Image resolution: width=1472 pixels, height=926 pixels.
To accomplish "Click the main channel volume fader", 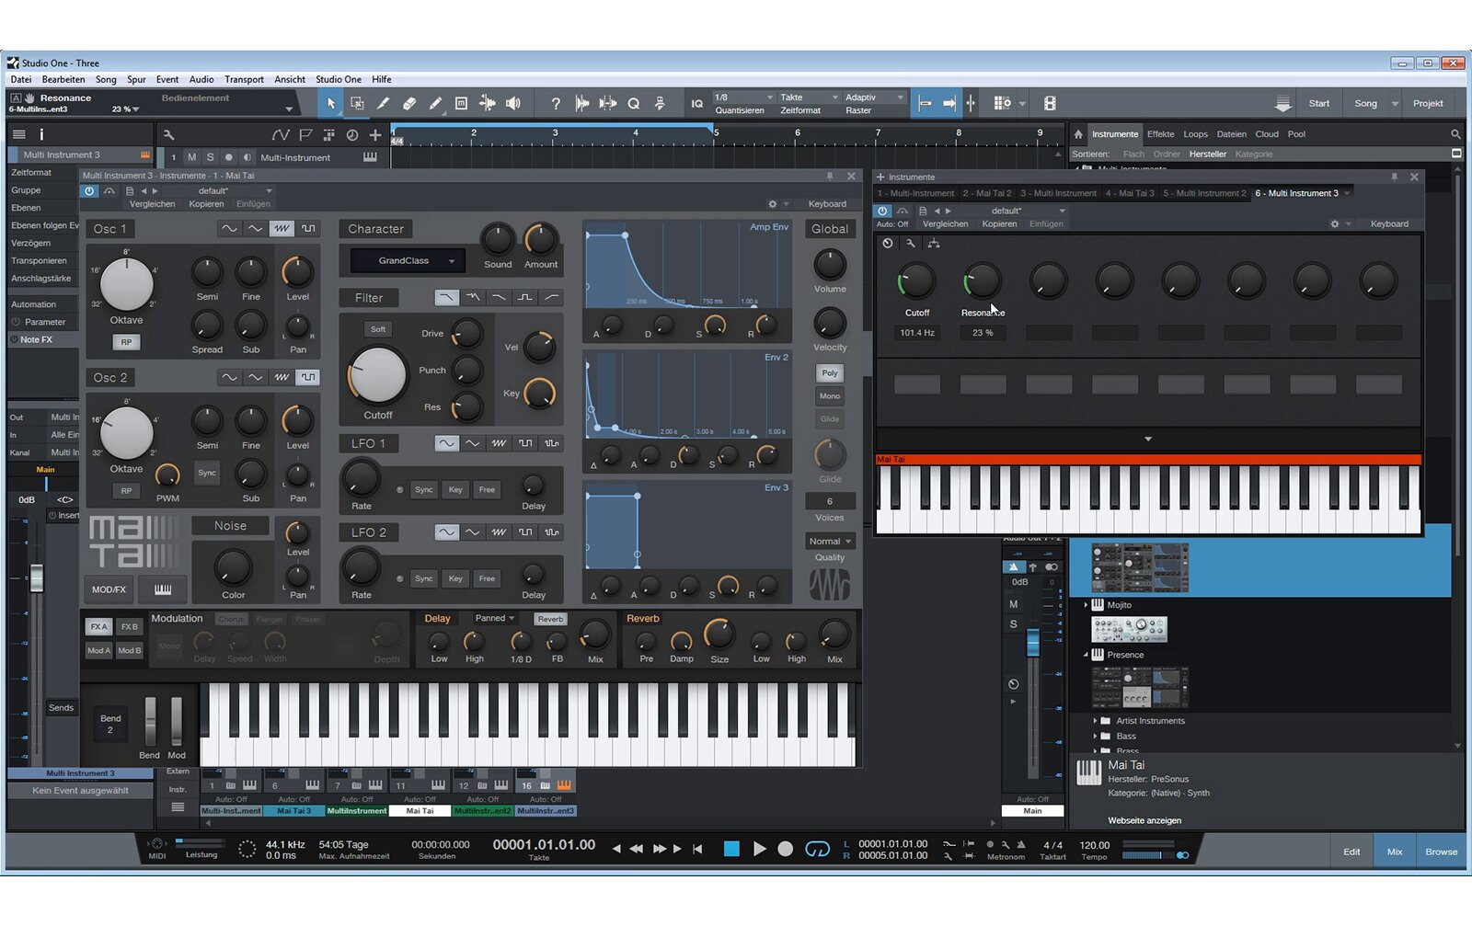I will [x=1032, y=643].
